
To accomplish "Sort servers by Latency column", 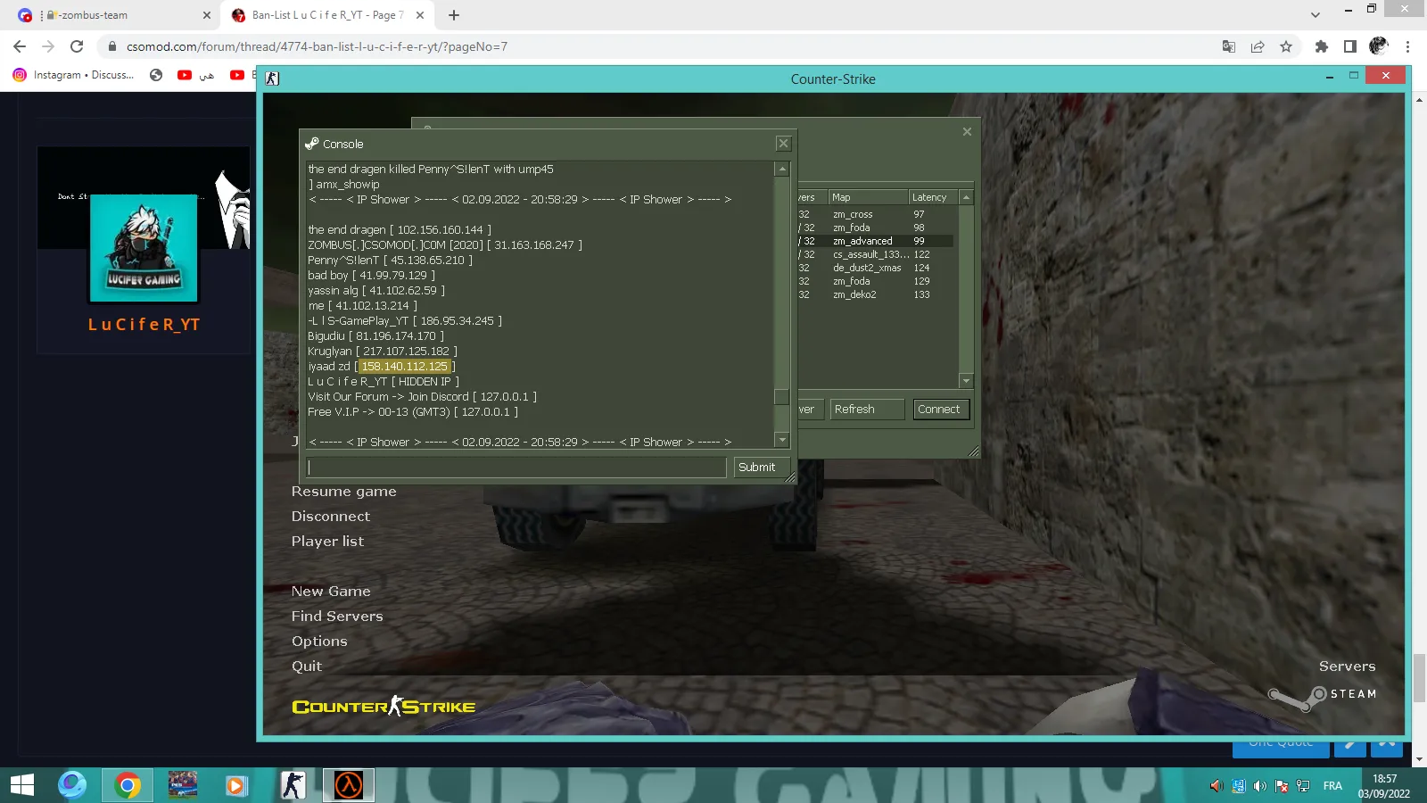I will coord(933,197).
